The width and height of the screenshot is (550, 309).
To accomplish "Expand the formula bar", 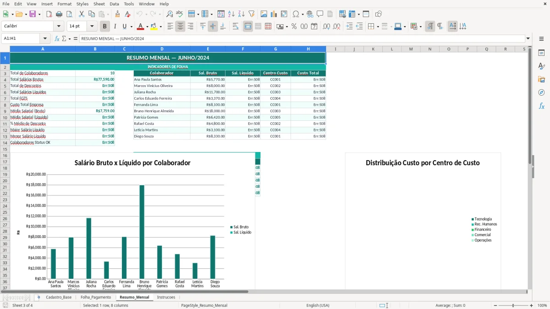I will 528,38.
